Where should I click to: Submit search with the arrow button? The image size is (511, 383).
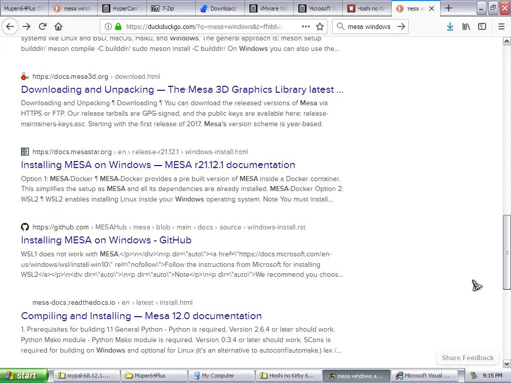click(x=401, y=26)
